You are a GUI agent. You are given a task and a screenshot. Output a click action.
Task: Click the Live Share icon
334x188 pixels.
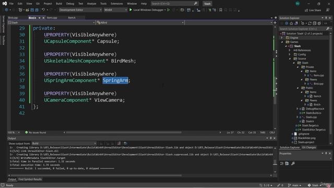click(x=306, y=10)
